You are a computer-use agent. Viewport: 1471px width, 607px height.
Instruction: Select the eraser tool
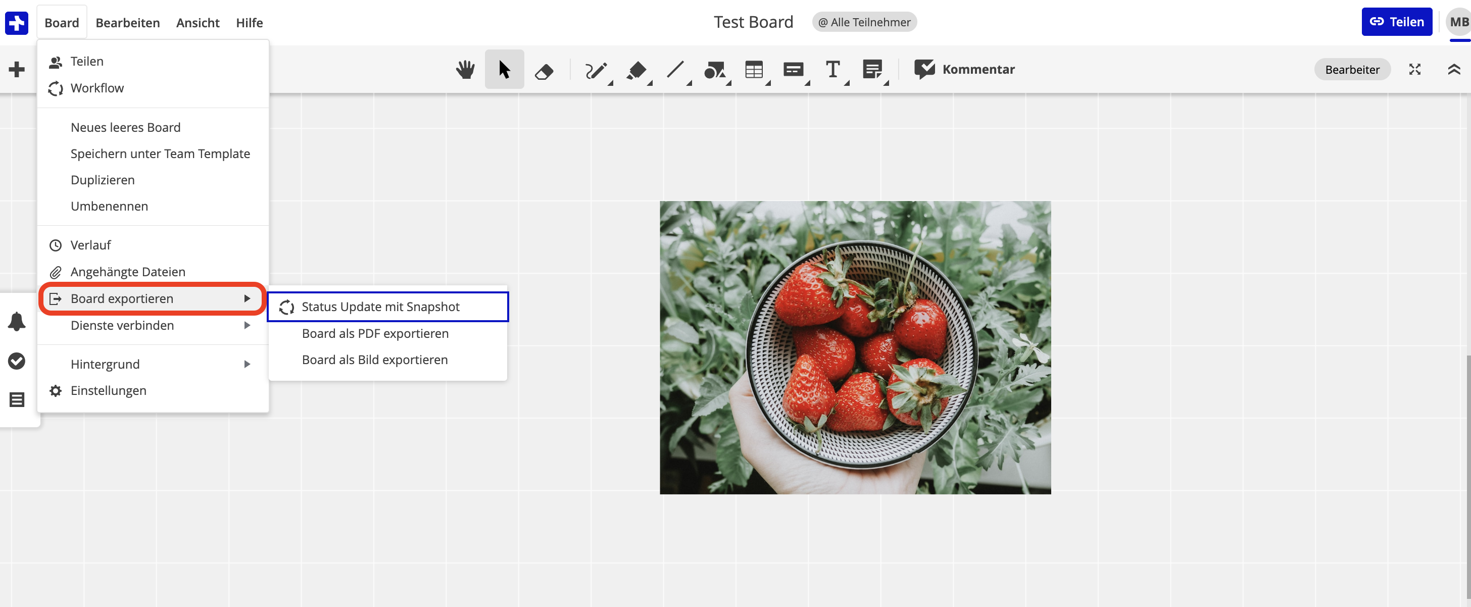(544, 71)
